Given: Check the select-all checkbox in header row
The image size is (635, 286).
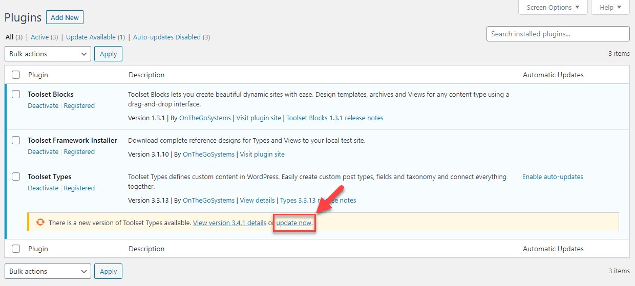Looking at the screenshot, I should pyautogui.click(x=16, y=75).
